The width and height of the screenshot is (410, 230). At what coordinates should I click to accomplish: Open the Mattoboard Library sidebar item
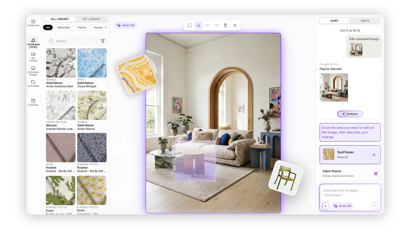[x=33, y=43]
